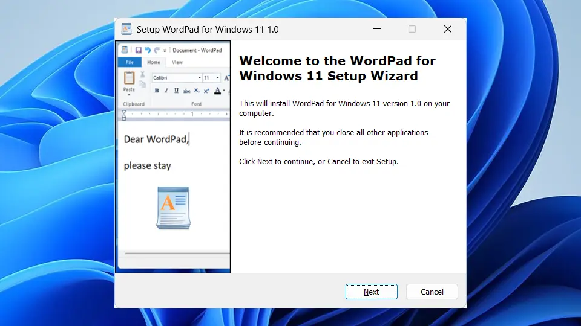Click the text "This will install WordPad for Windows 11 version 1.0"
Viewport: 581px width, 326px height.
(330, 103)
